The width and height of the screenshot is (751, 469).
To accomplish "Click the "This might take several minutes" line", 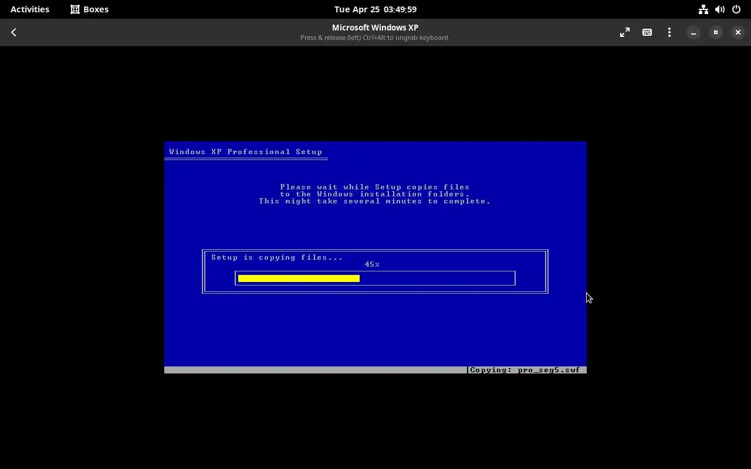I will pyautogui.click(x=375, y=201).
